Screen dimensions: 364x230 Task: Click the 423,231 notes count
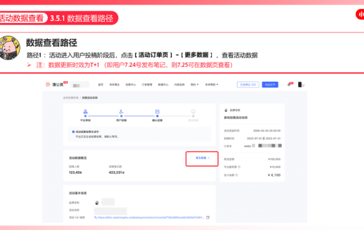(116, 172)
